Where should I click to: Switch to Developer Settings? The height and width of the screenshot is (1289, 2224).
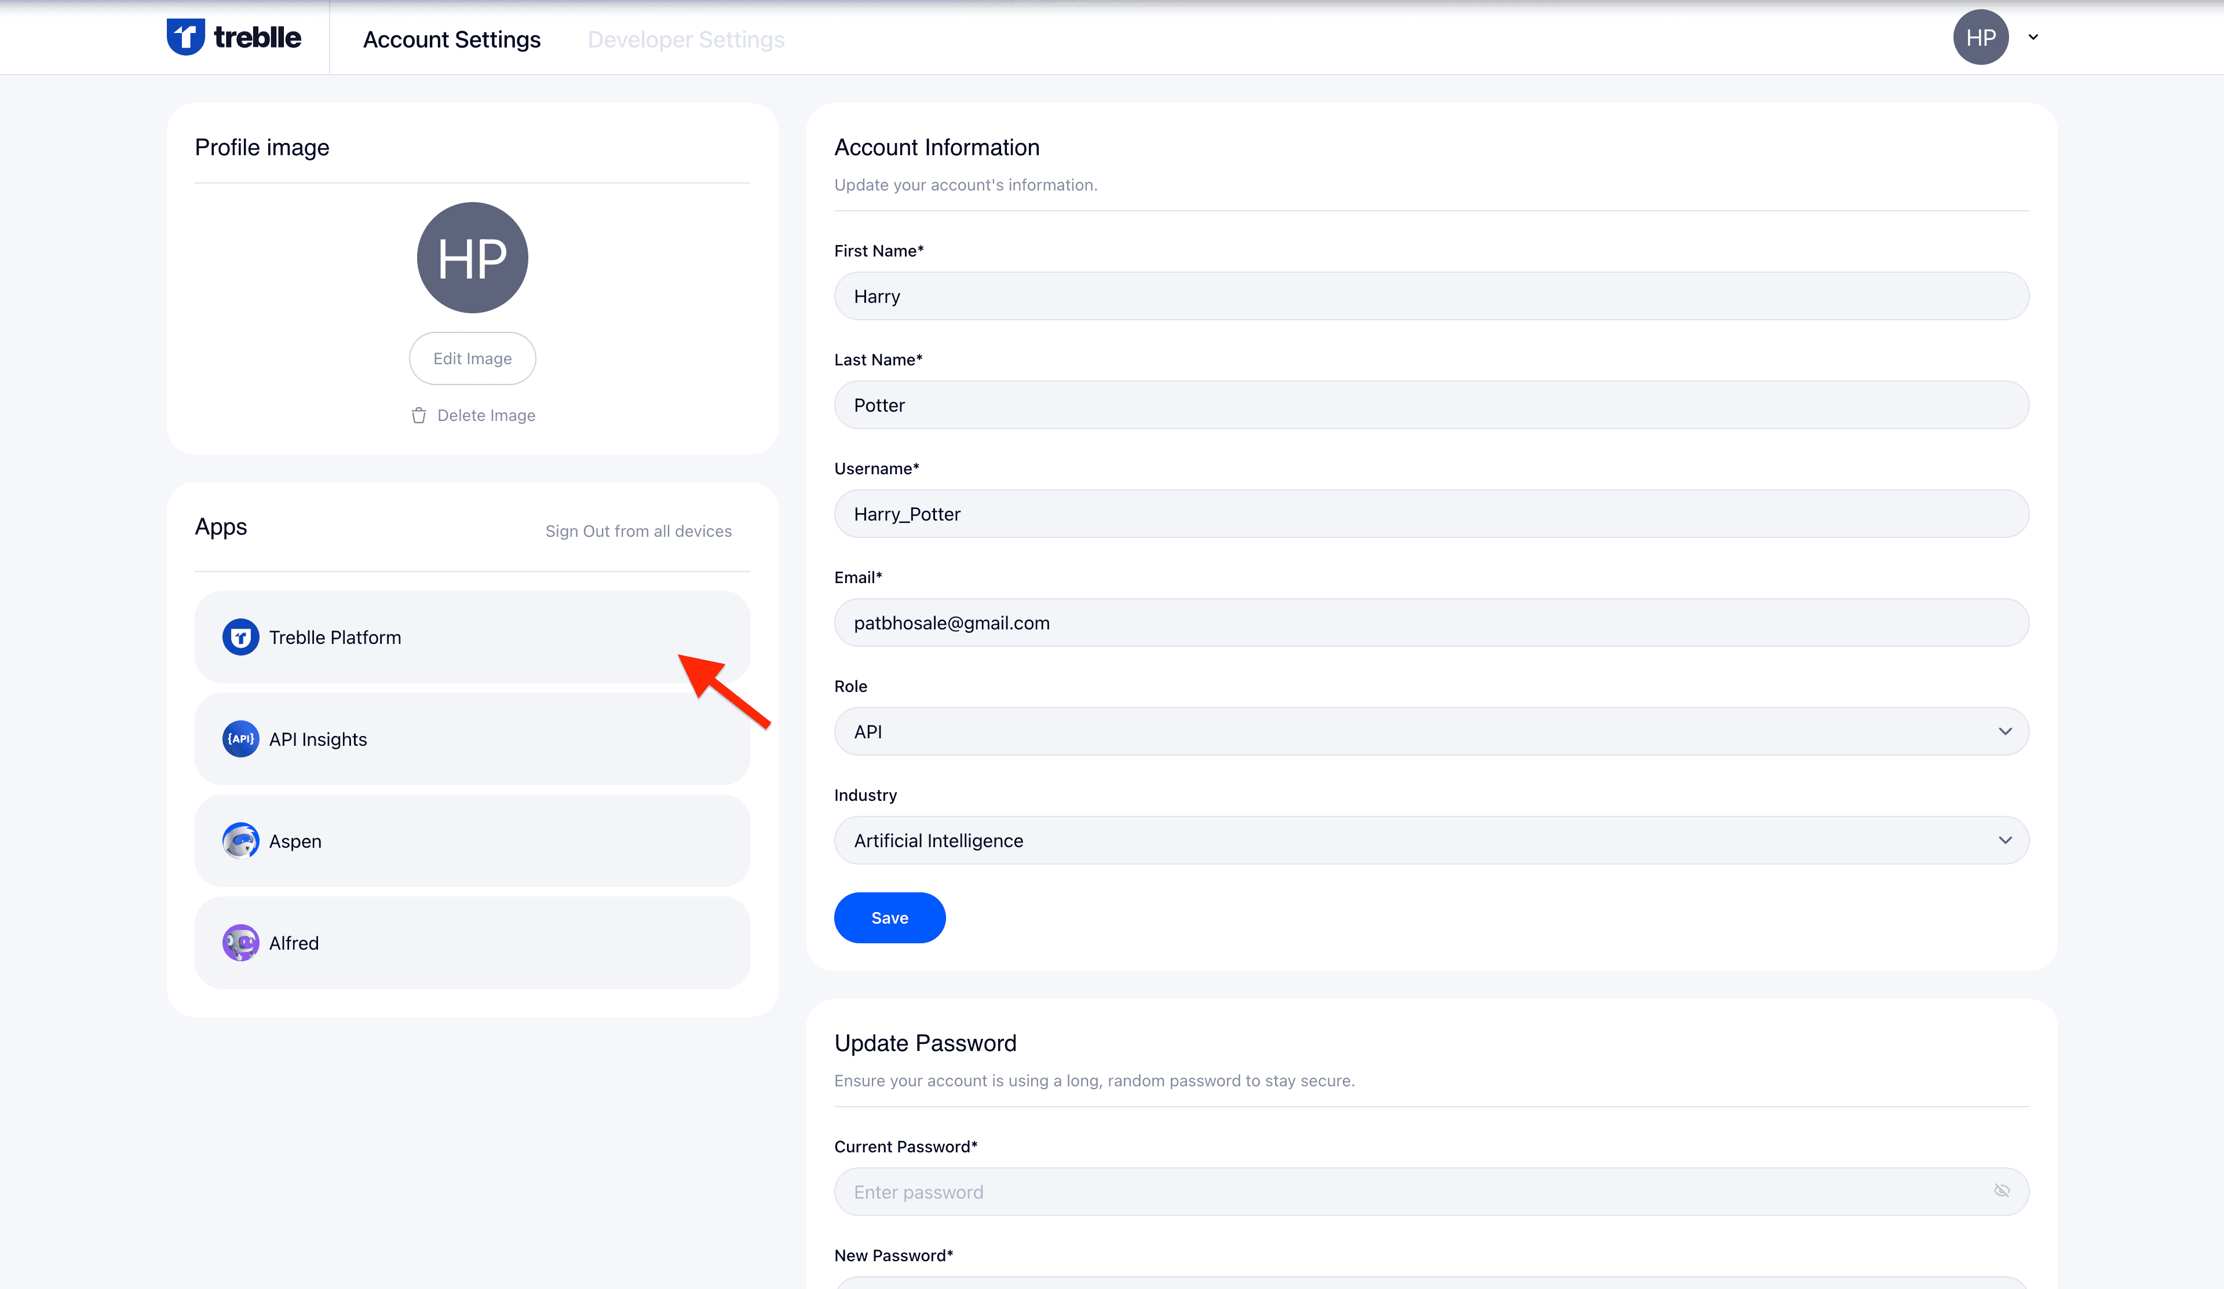(686, 39)
